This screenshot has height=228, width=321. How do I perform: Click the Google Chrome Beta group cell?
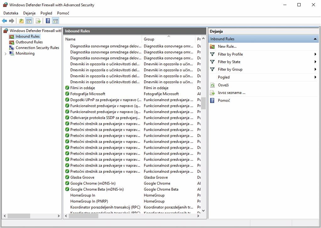(161, 189)
